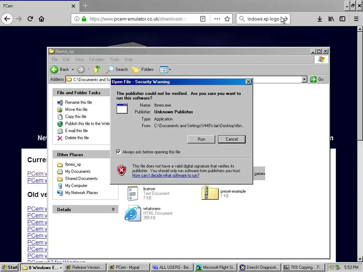Close the PCem browser tab
Screen dimensions: 363x272
pos(73,6)
